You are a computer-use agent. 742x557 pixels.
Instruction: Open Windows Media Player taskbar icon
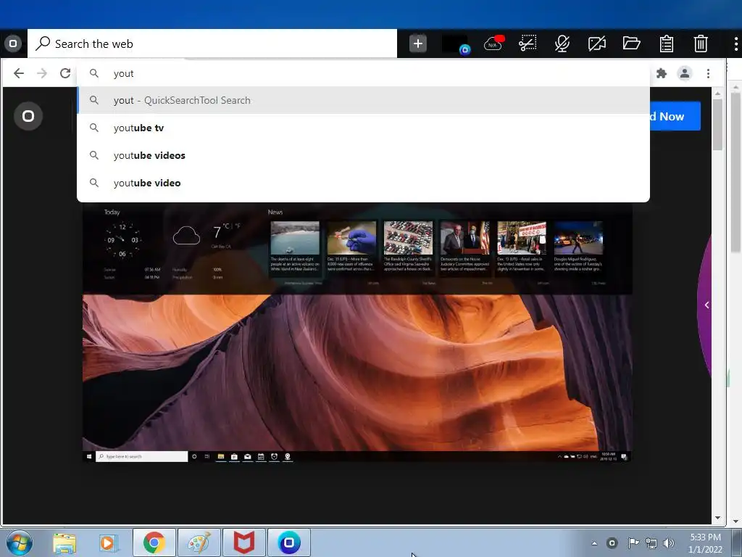coord(109,542)
